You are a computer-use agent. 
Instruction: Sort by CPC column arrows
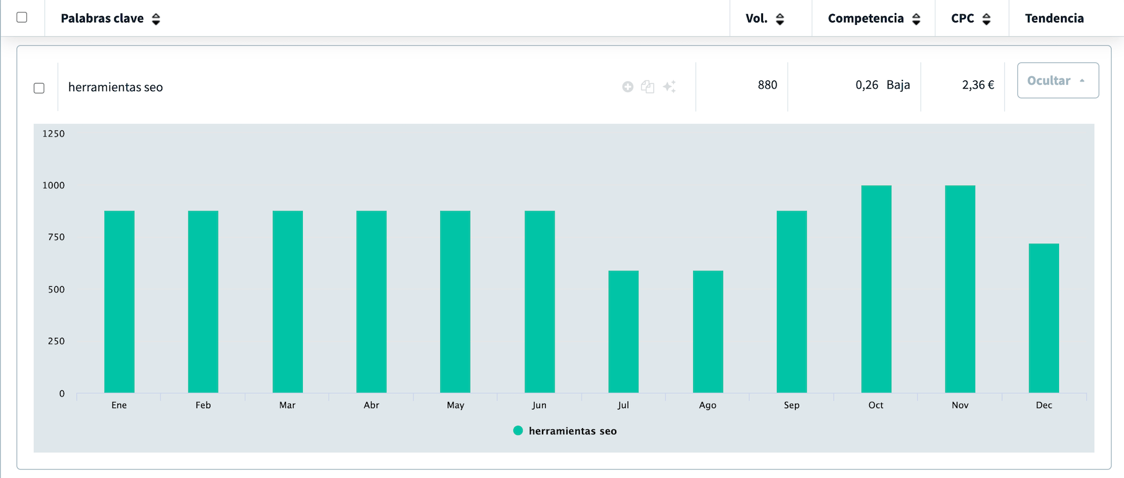pos(987,19)
